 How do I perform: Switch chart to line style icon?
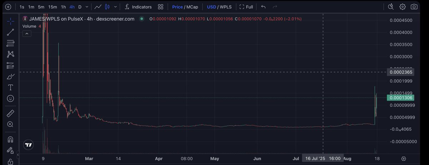point(98,7)
